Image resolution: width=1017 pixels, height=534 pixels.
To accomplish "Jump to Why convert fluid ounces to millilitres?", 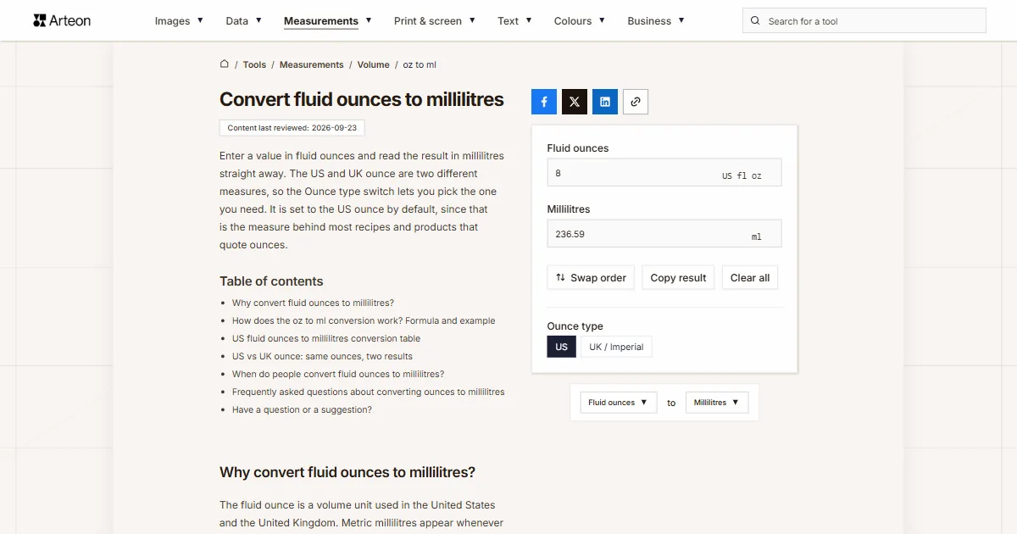I will pos(313,303).
